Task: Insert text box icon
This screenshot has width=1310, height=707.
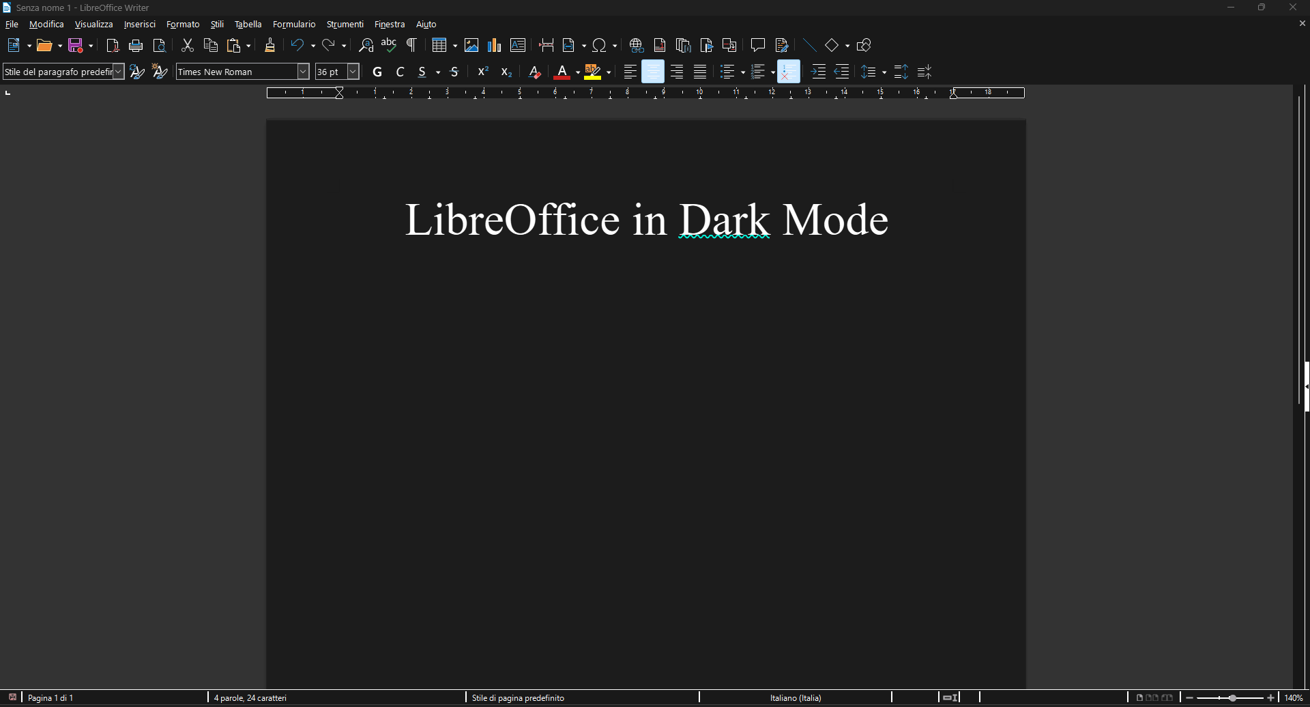Action: pyautogui.click(x=518, y=46)
